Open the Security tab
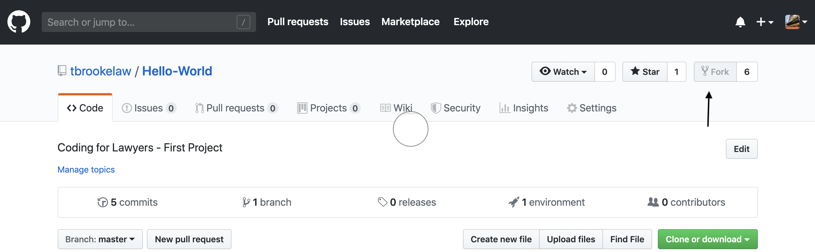Screen dimensions: 815x252 [x=456, y=108]
